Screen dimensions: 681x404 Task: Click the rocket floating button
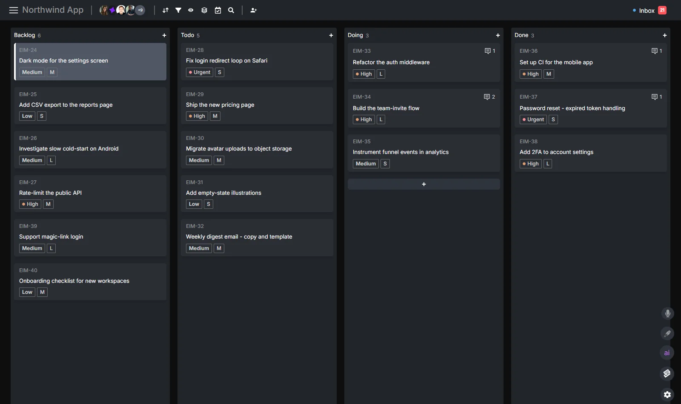coord(667,333)
